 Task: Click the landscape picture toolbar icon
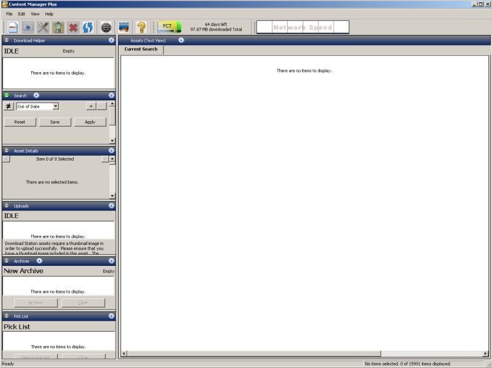pyautogui.click(x=124, y=27)
